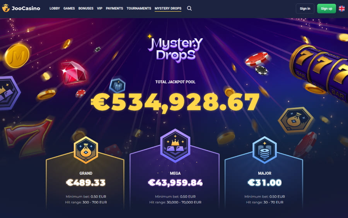This screenshot has height=218, width=348.
Task: Click the Sign in button
Action: pyautogui.click(x=305, y=8)
